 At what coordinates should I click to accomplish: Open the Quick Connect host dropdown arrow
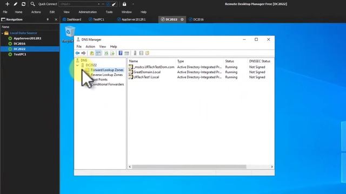[x=98, y=4]
